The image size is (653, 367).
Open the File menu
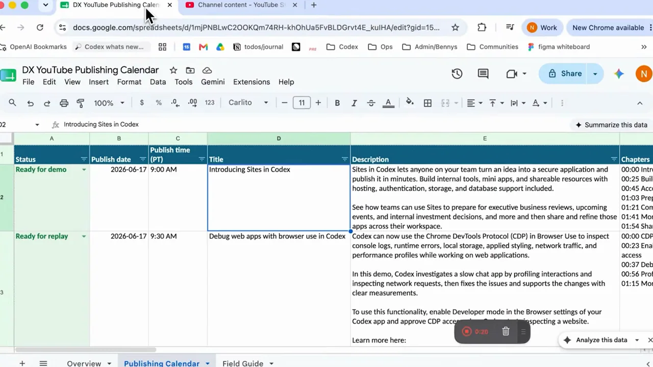(28, 82)
